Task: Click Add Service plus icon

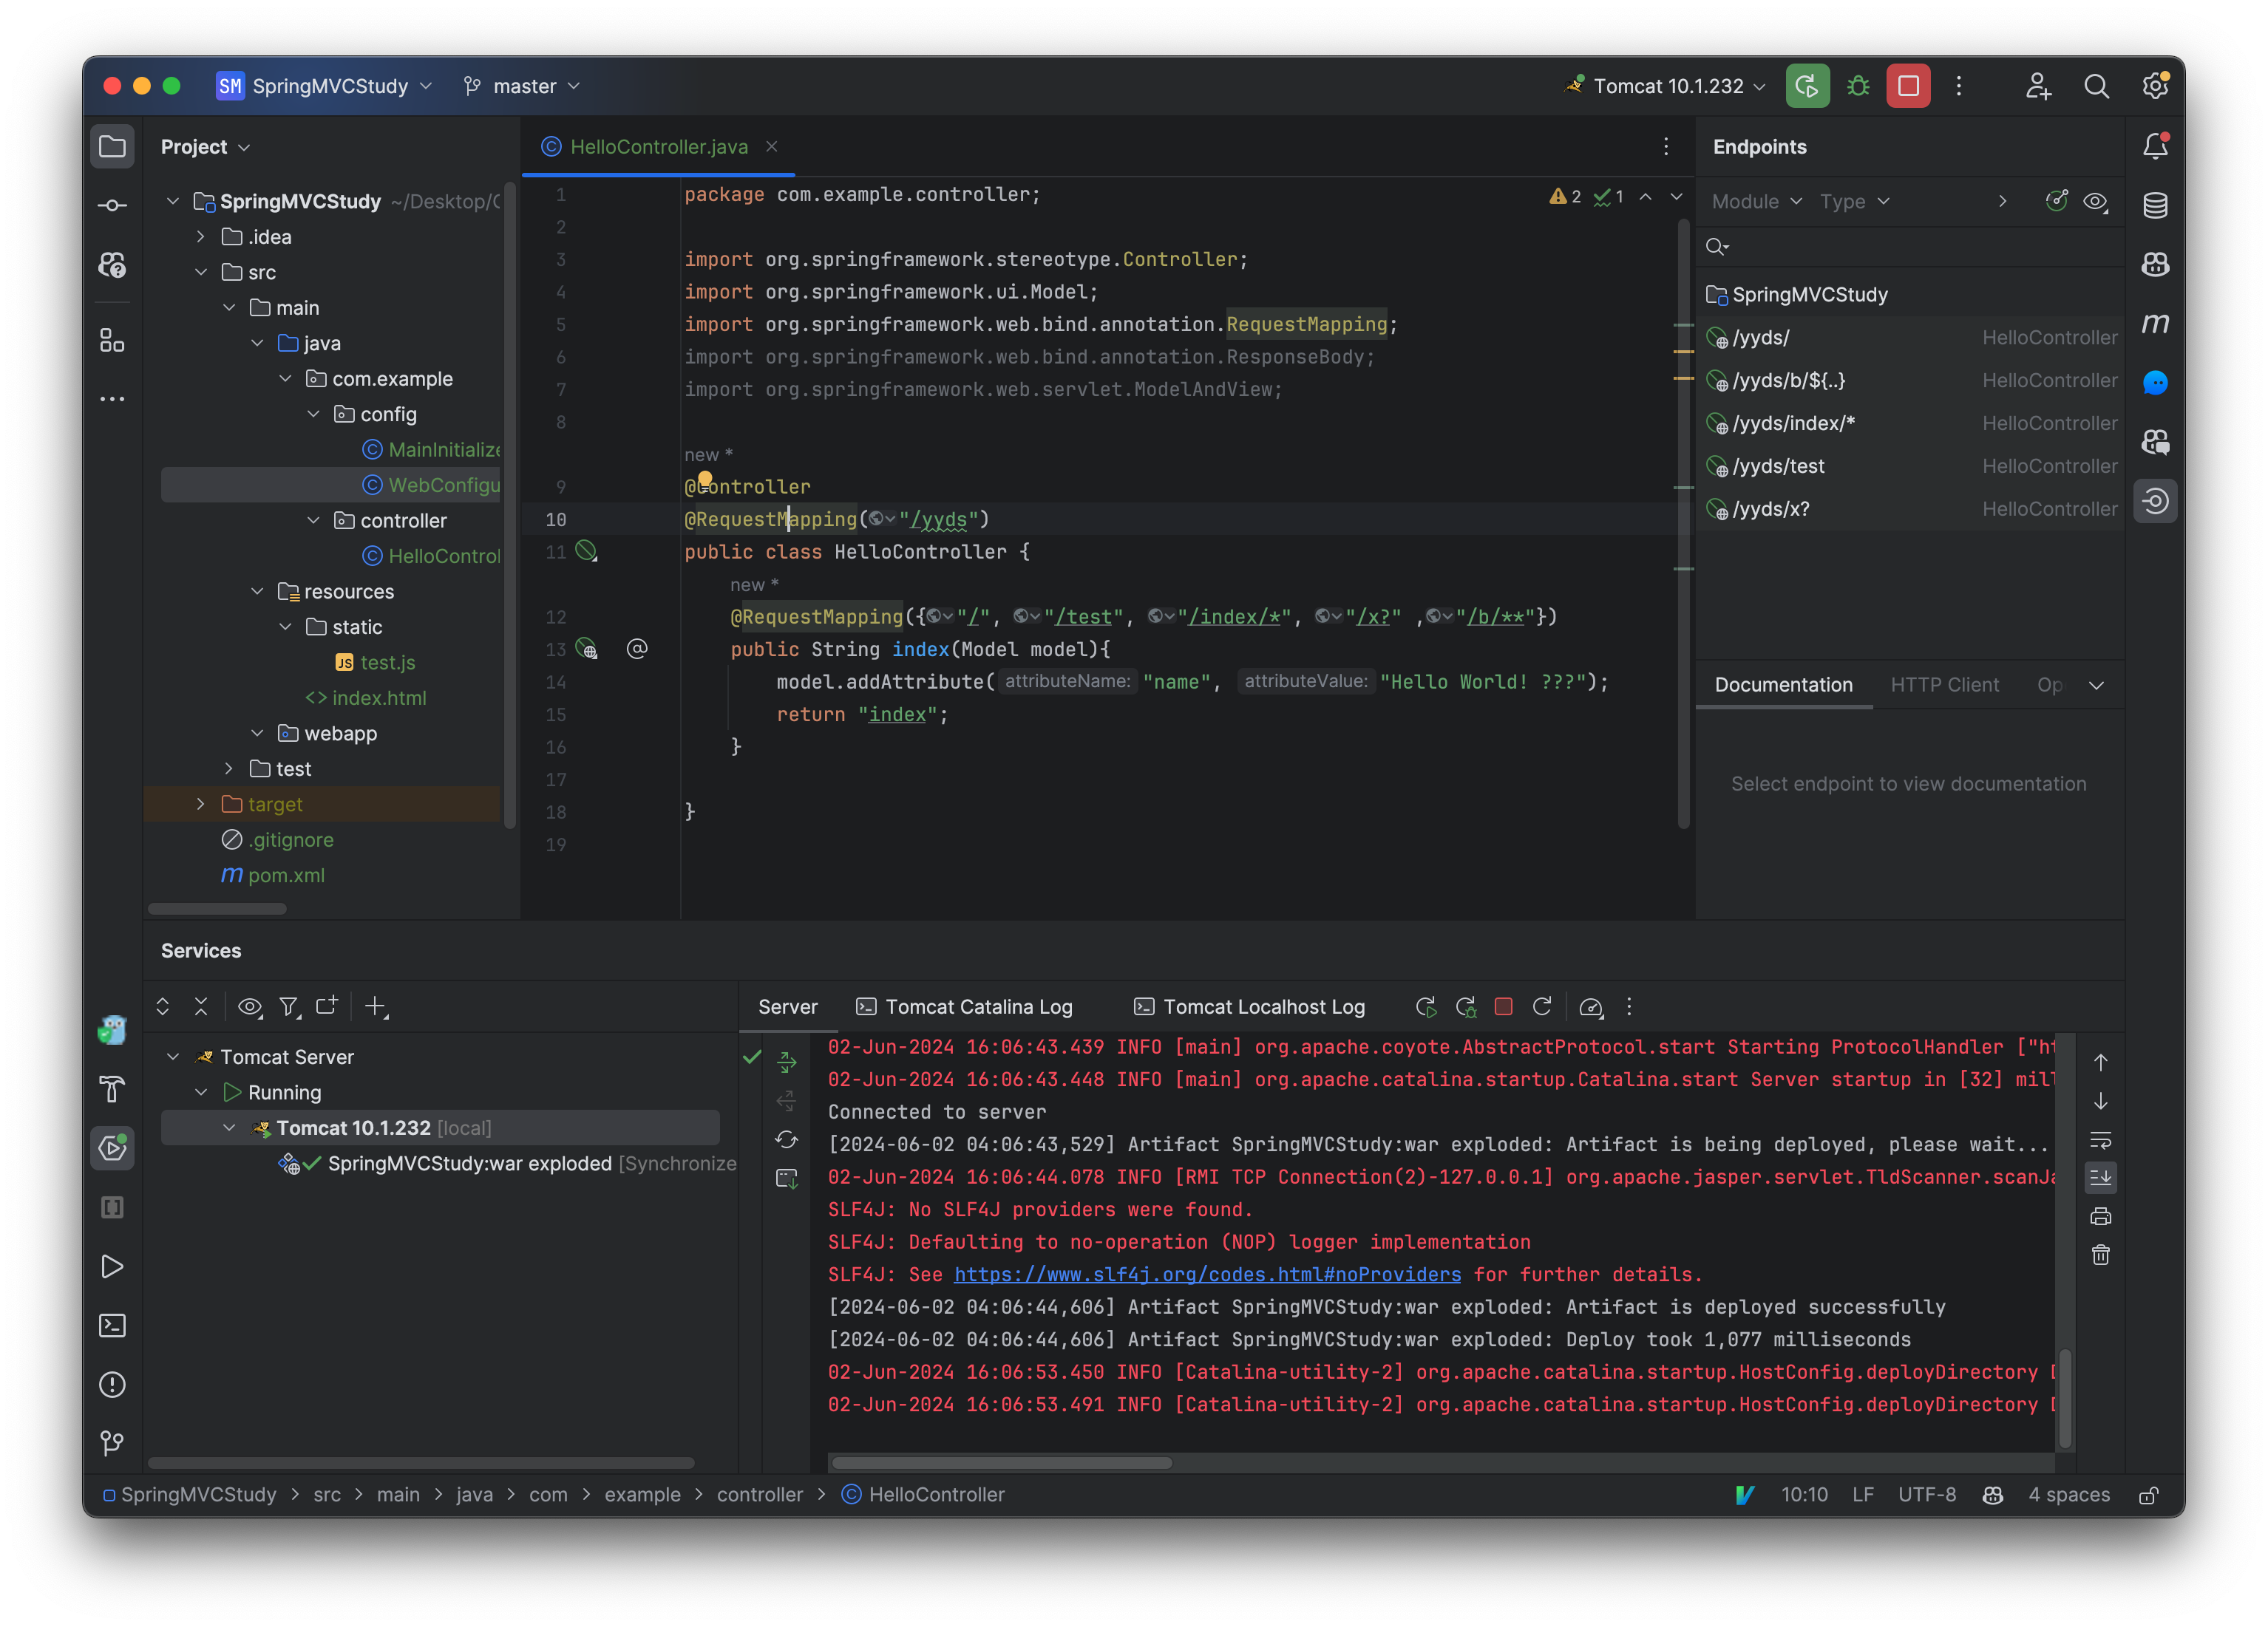Action: point(376,1006)
